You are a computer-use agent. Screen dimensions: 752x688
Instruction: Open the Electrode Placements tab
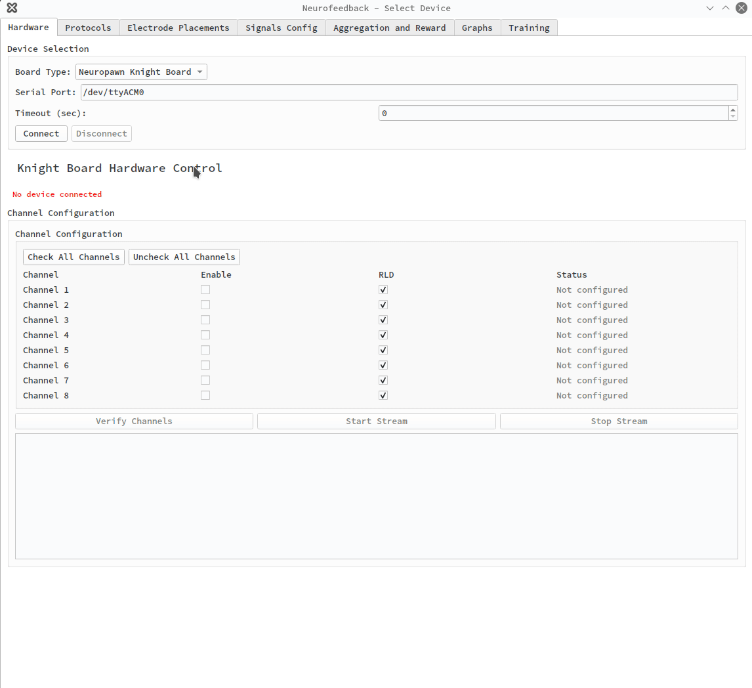coord(178,28)
